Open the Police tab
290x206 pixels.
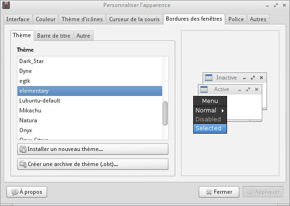[x=236, y=19]
